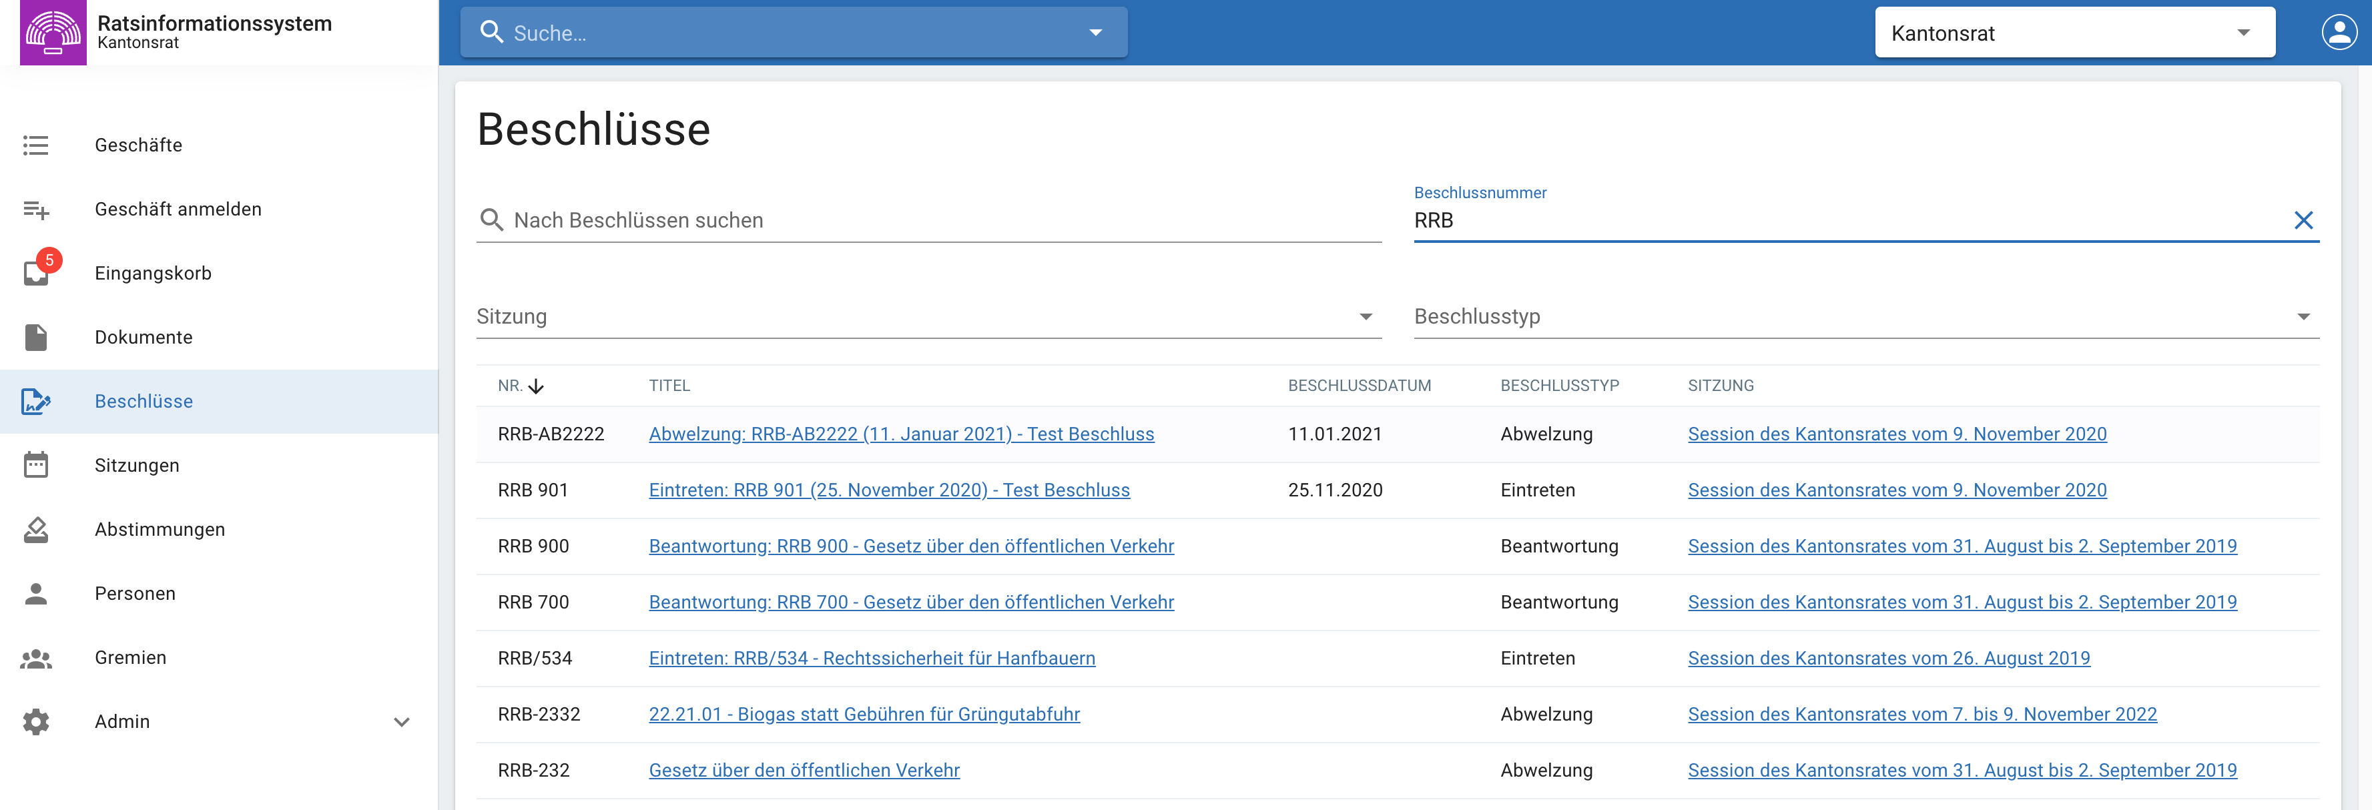Go to Geschäfte in the sidebar
Viewport: 2372px width, 810px height.
coord(138,145)
